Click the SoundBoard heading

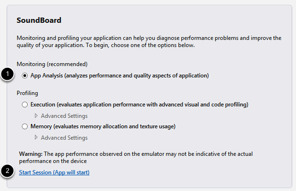(x=39, y=20)
